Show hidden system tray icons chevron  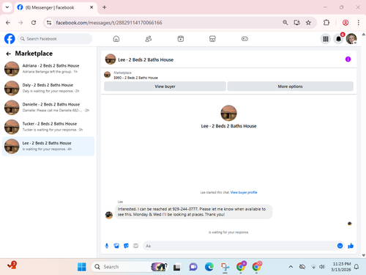291,267
